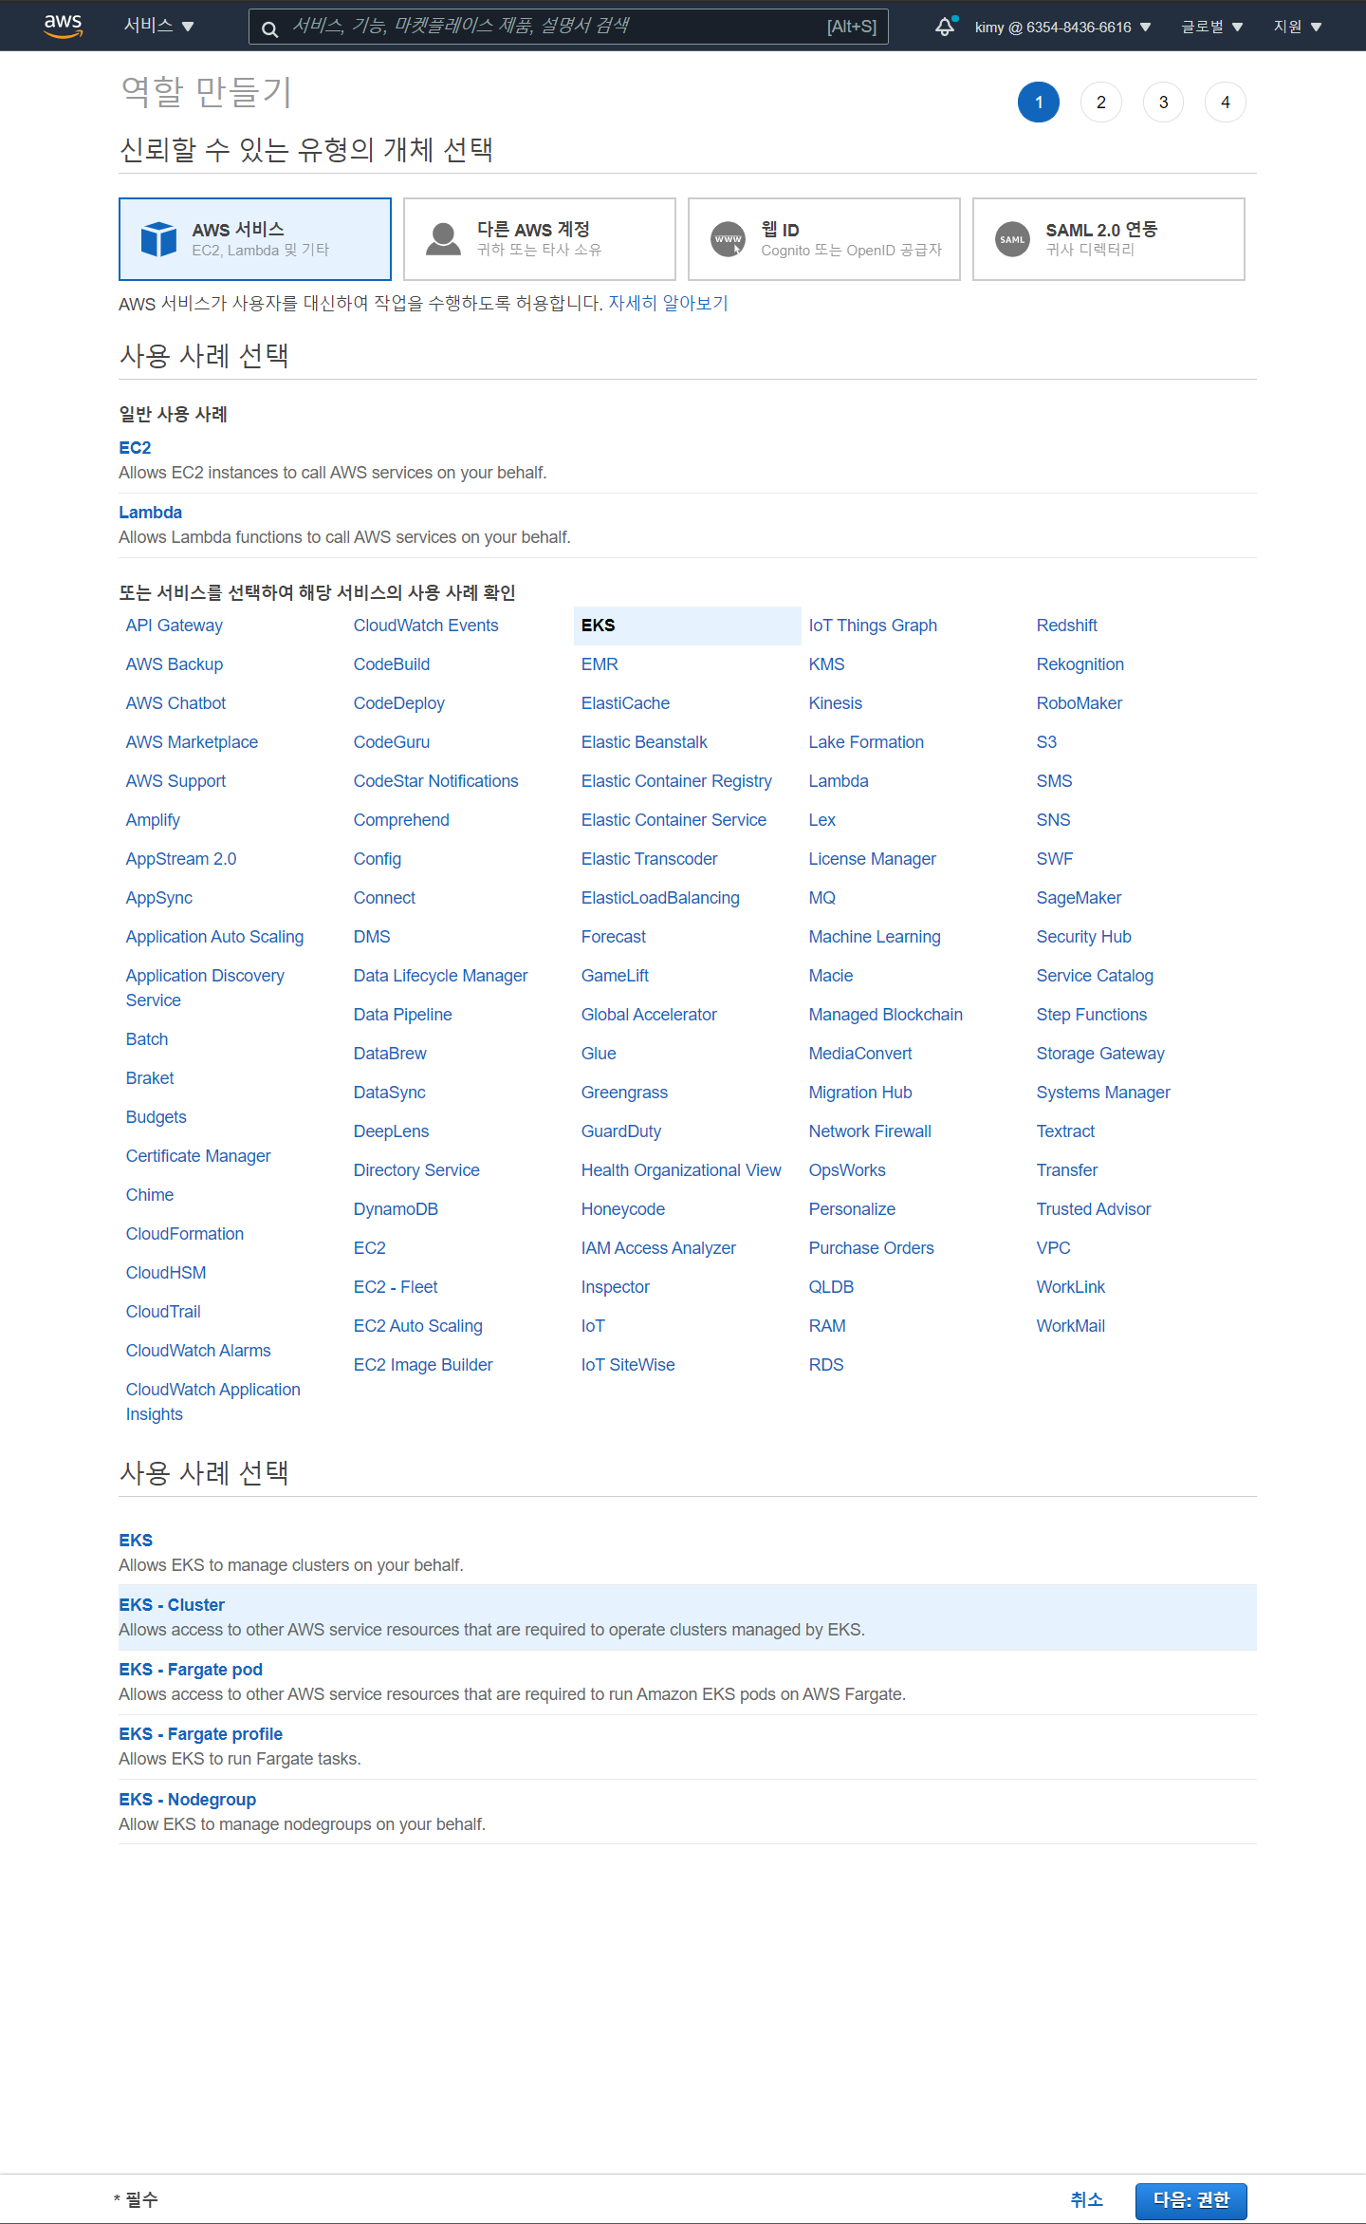Select wizard step 1 indicator
This screenshot has height=2224, width=1366.
tap(1039, 103)
